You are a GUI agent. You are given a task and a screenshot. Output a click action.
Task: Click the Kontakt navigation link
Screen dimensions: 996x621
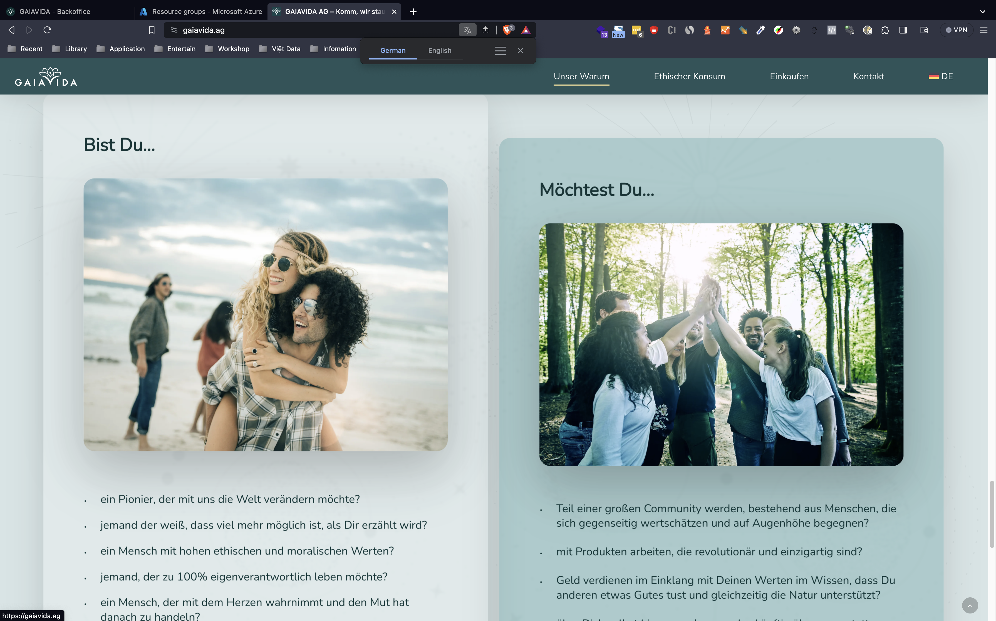[868, 76]
